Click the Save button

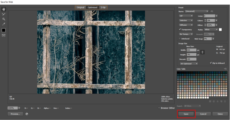point(186,114)
